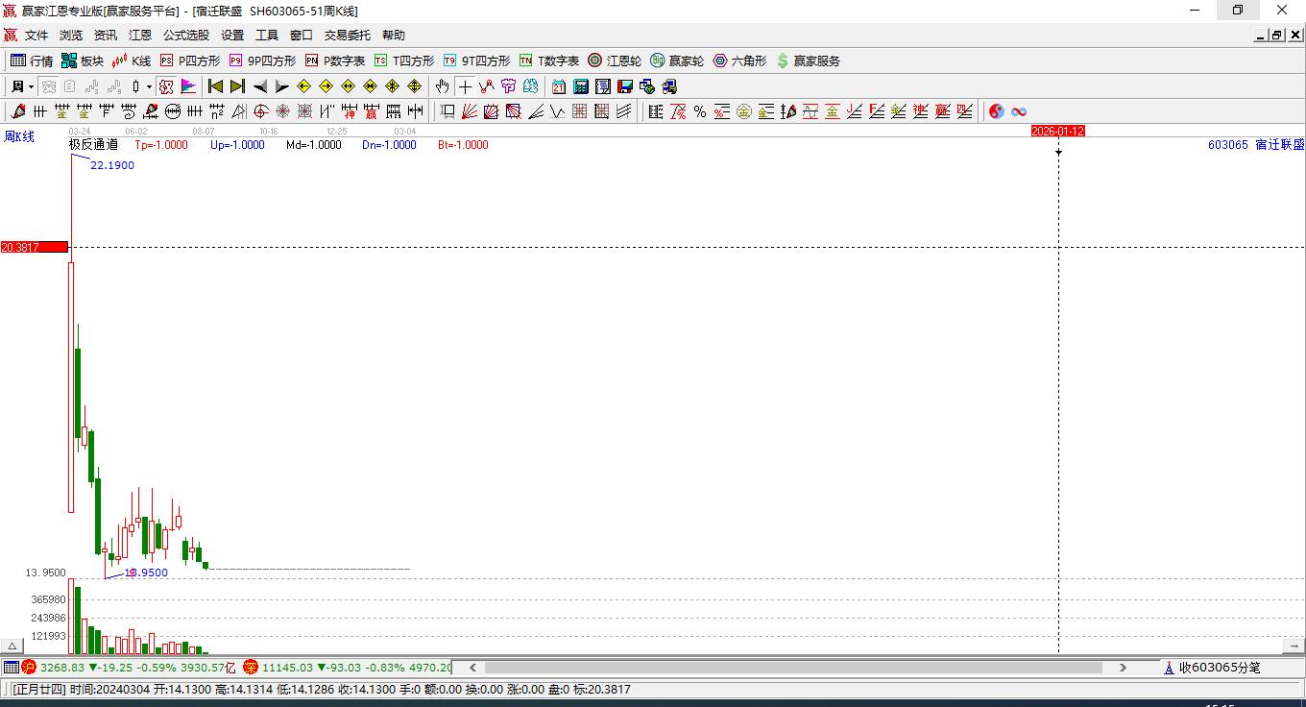The image size is (1306, 707).
Task: Click the horizontal scrollbar thumb
Action: coord(793,668)
